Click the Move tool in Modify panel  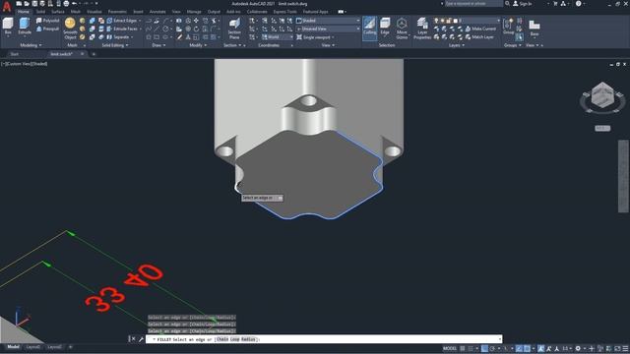(x=196, y=21)
